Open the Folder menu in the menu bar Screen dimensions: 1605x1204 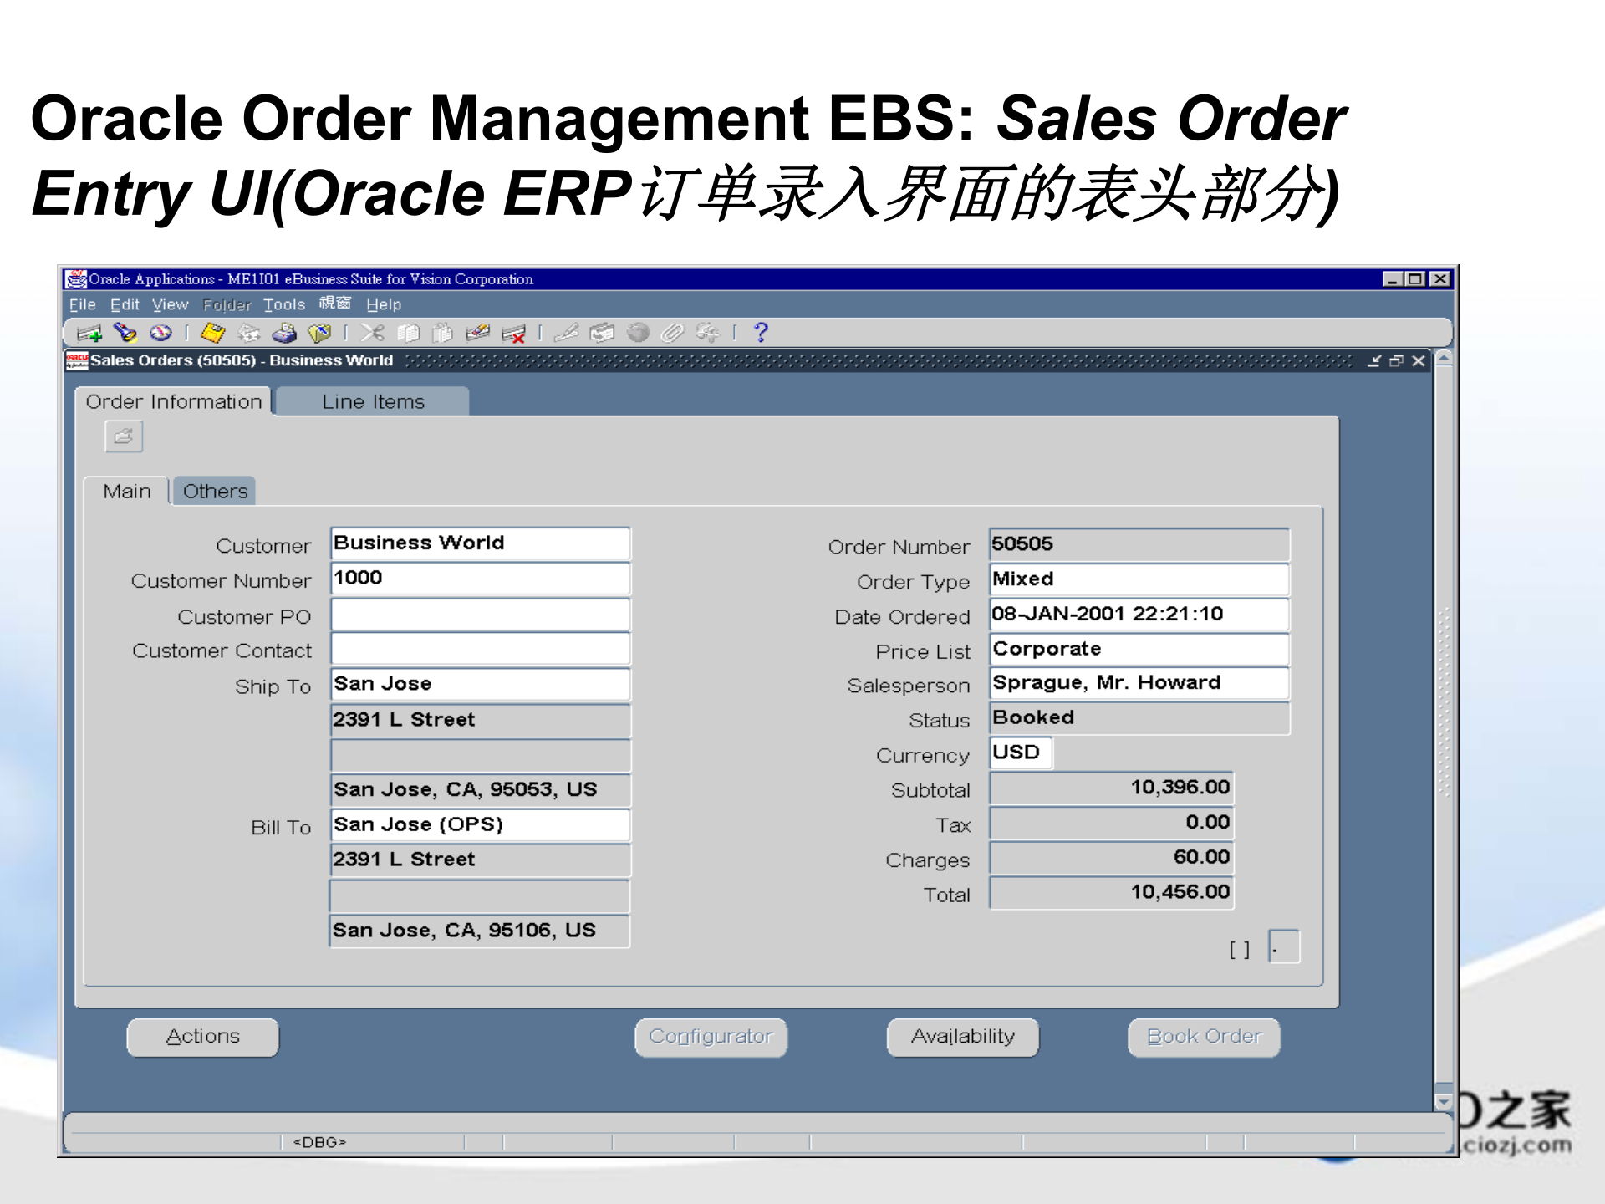(227, 304)
